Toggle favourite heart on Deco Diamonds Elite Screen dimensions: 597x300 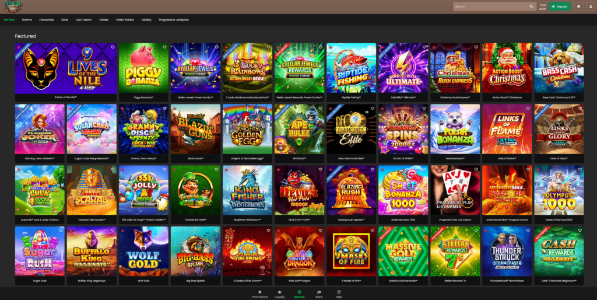(372, 108)
